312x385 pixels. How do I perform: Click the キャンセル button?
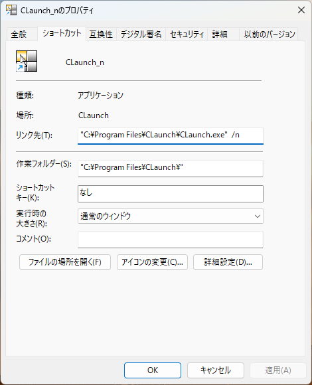216,370
